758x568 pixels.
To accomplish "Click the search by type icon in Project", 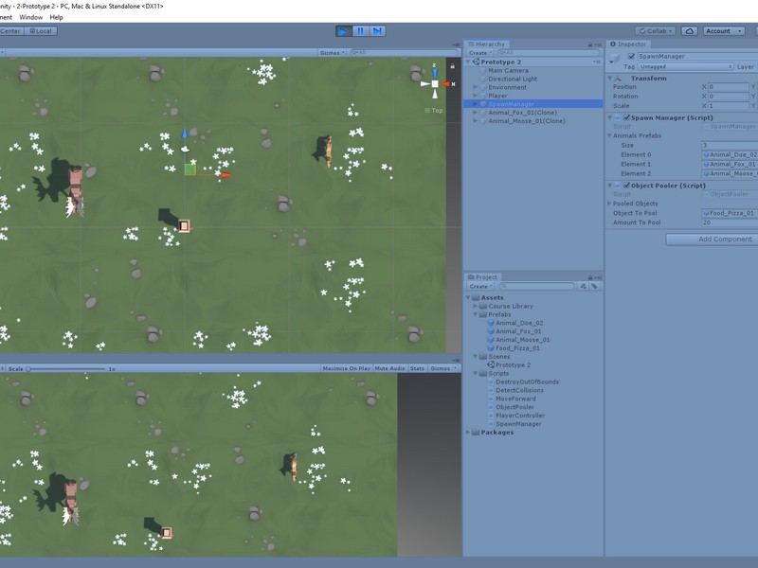I will point(584,286).
